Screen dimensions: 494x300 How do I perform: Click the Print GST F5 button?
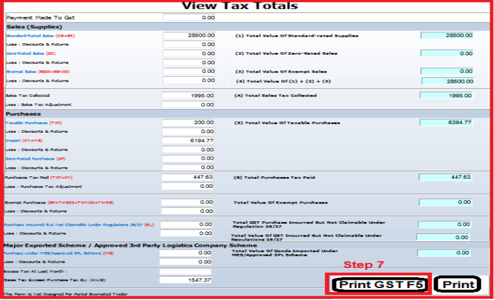tap(379, 284)
